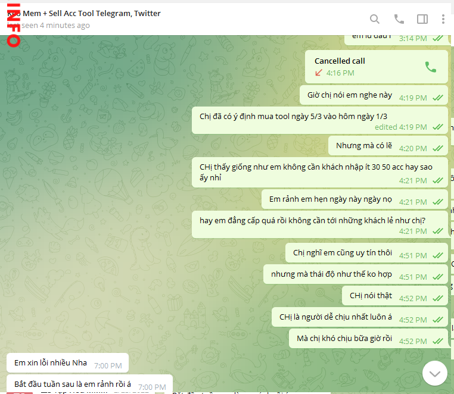Click incoming message 'Bắt đầu tuần sau là em rảnh rồi á'
454x394 pixels.
tap(72, 384)
